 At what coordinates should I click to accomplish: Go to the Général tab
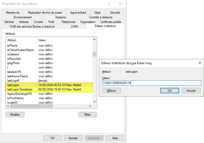[9, 22]
